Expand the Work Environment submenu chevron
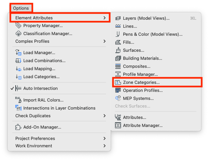Image resolution: width=212 pixels, height=160 pixels. point(104,146)
